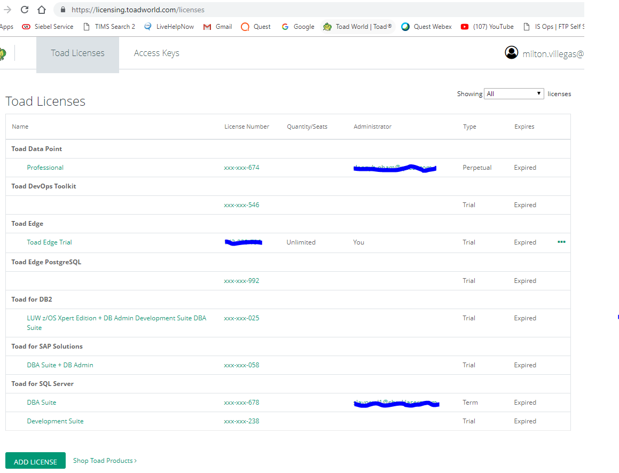The width and height of the screenshot is (619, 473).
Task: Click milton.villegas account name
Action: (x=553, y=53)
